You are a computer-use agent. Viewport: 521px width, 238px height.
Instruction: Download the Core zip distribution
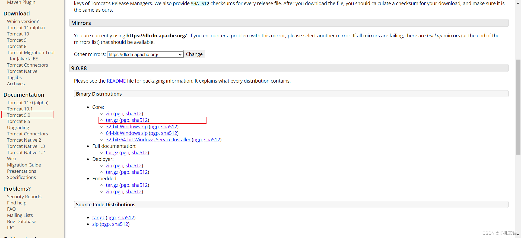click(109, 113)
